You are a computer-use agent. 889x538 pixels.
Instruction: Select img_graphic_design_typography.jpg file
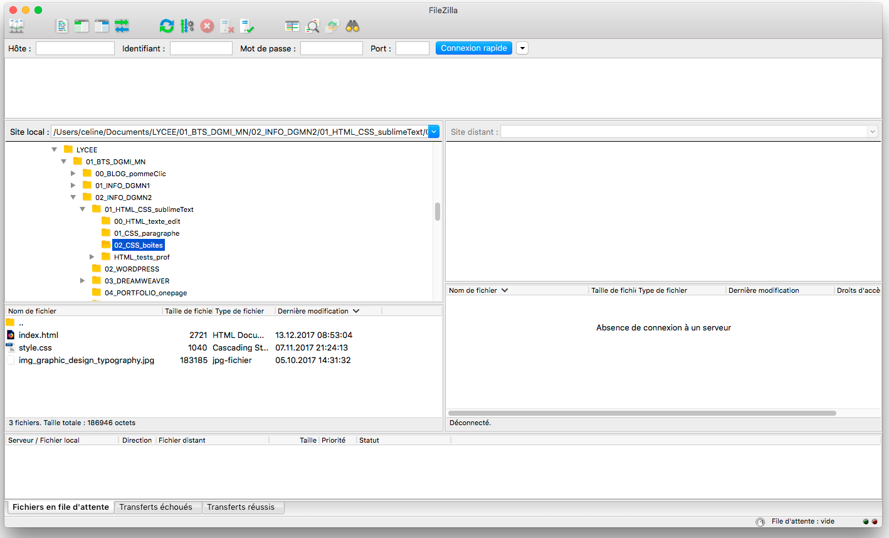click(87, 360)
